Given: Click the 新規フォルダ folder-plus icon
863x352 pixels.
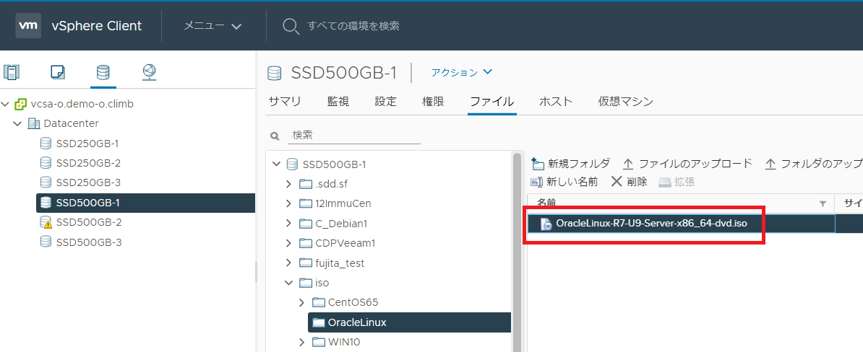Looking at the screenshot, I should [538, 164].
